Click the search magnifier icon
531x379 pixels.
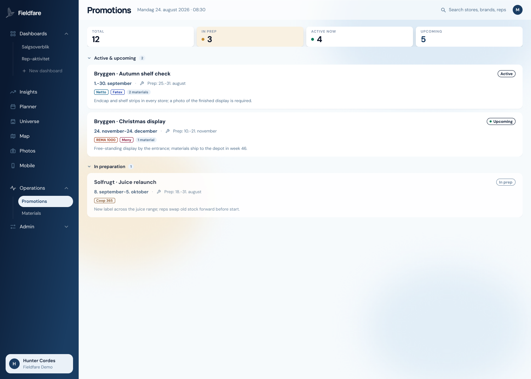pos(443,10)
